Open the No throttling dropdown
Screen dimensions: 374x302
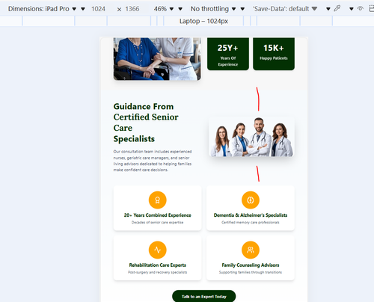[x=213, y=9]
